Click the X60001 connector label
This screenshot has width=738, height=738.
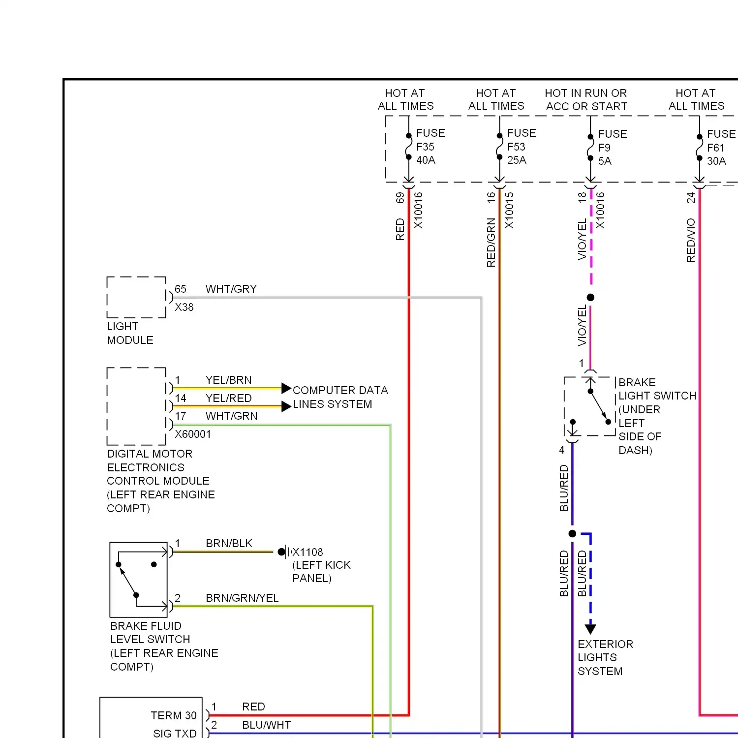coord(192,434)
